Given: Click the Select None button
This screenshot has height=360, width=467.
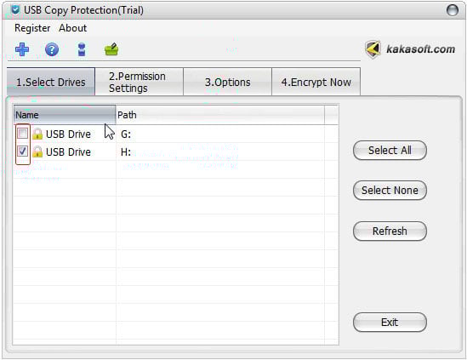Looking at the screenshot, I should 390,190.
